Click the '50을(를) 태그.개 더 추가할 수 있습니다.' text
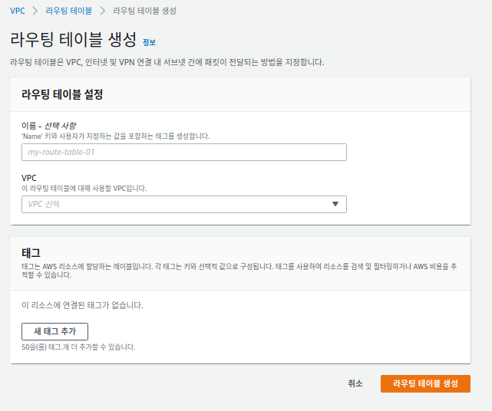The height and width of the screenshot is (411, 492). (78, 347)
